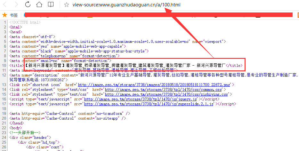Click the closing </head> tag
This screenshot has height=151, width=299.
[x=17, y=123]
